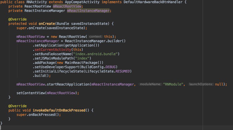Click the ReactRootView constructor after new
Screen dimensions: 233x130
(x=72, y=37)
